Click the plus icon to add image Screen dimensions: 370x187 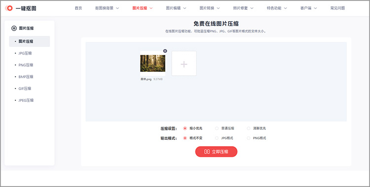[184, 64]
